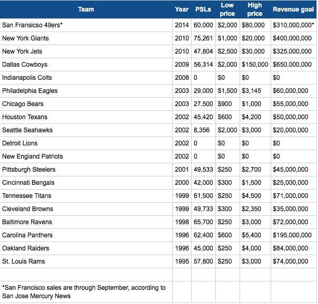Image resolution: width=318 pixels, height=304 pixels.
Task: Click the $3,145 high price cell
Action: click(x=255, y=91)
